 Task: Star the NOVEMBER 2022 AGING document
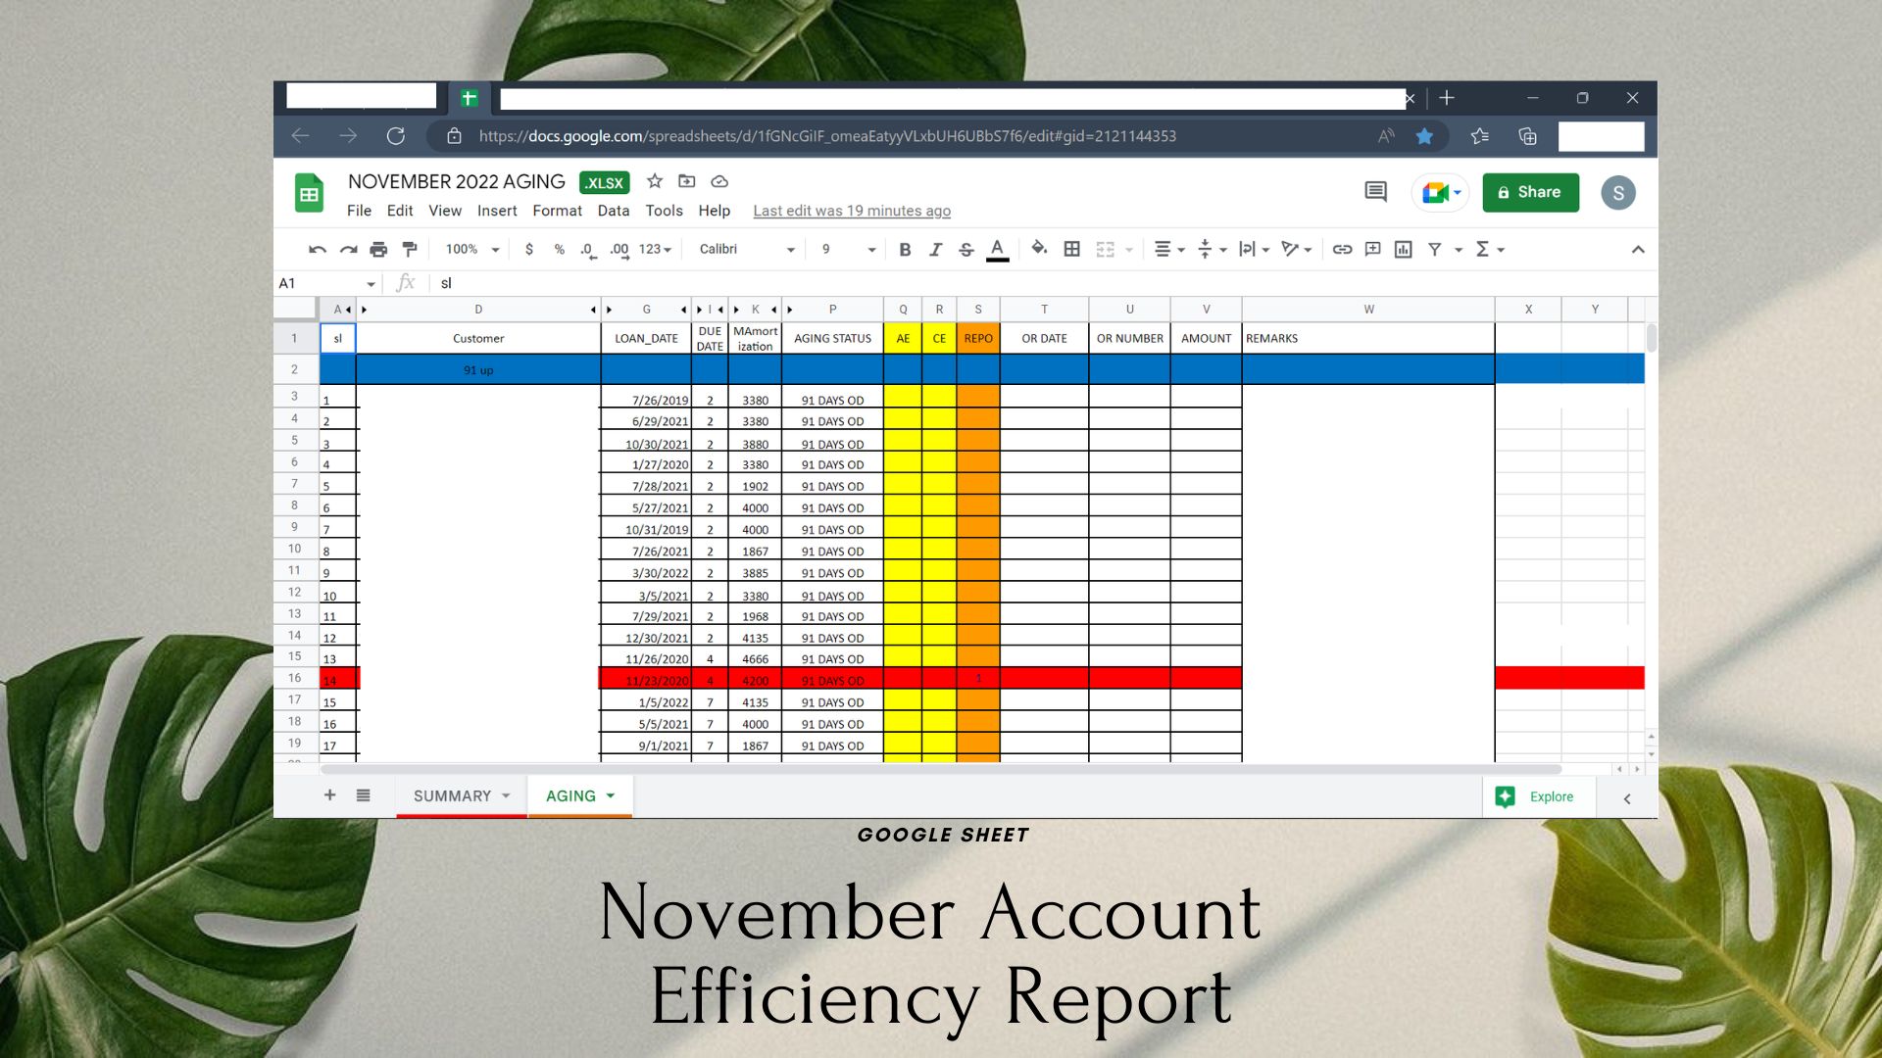655,181
